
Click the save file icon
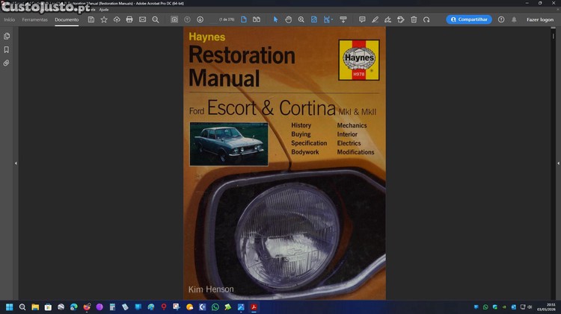(x=91, y=19)
